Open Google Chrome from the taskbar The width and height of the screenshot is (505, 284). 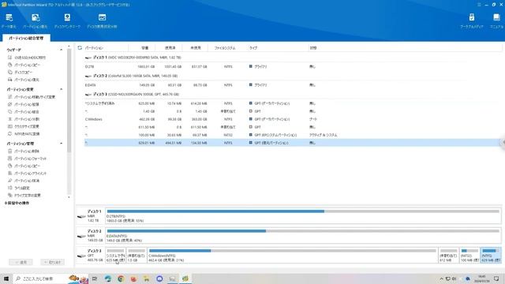pyautogui.click(x=121, y=278)
